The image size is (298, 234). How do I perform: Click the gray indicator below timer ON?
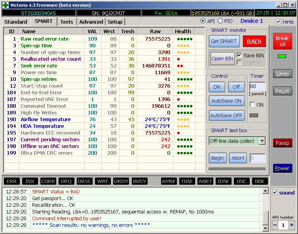tap(254, 115)
